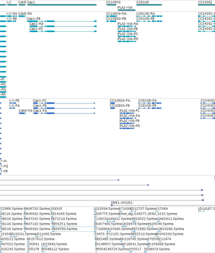215x253 pixels.
Task: Select the CG10809-PB protein label
Action: point(120,106)
